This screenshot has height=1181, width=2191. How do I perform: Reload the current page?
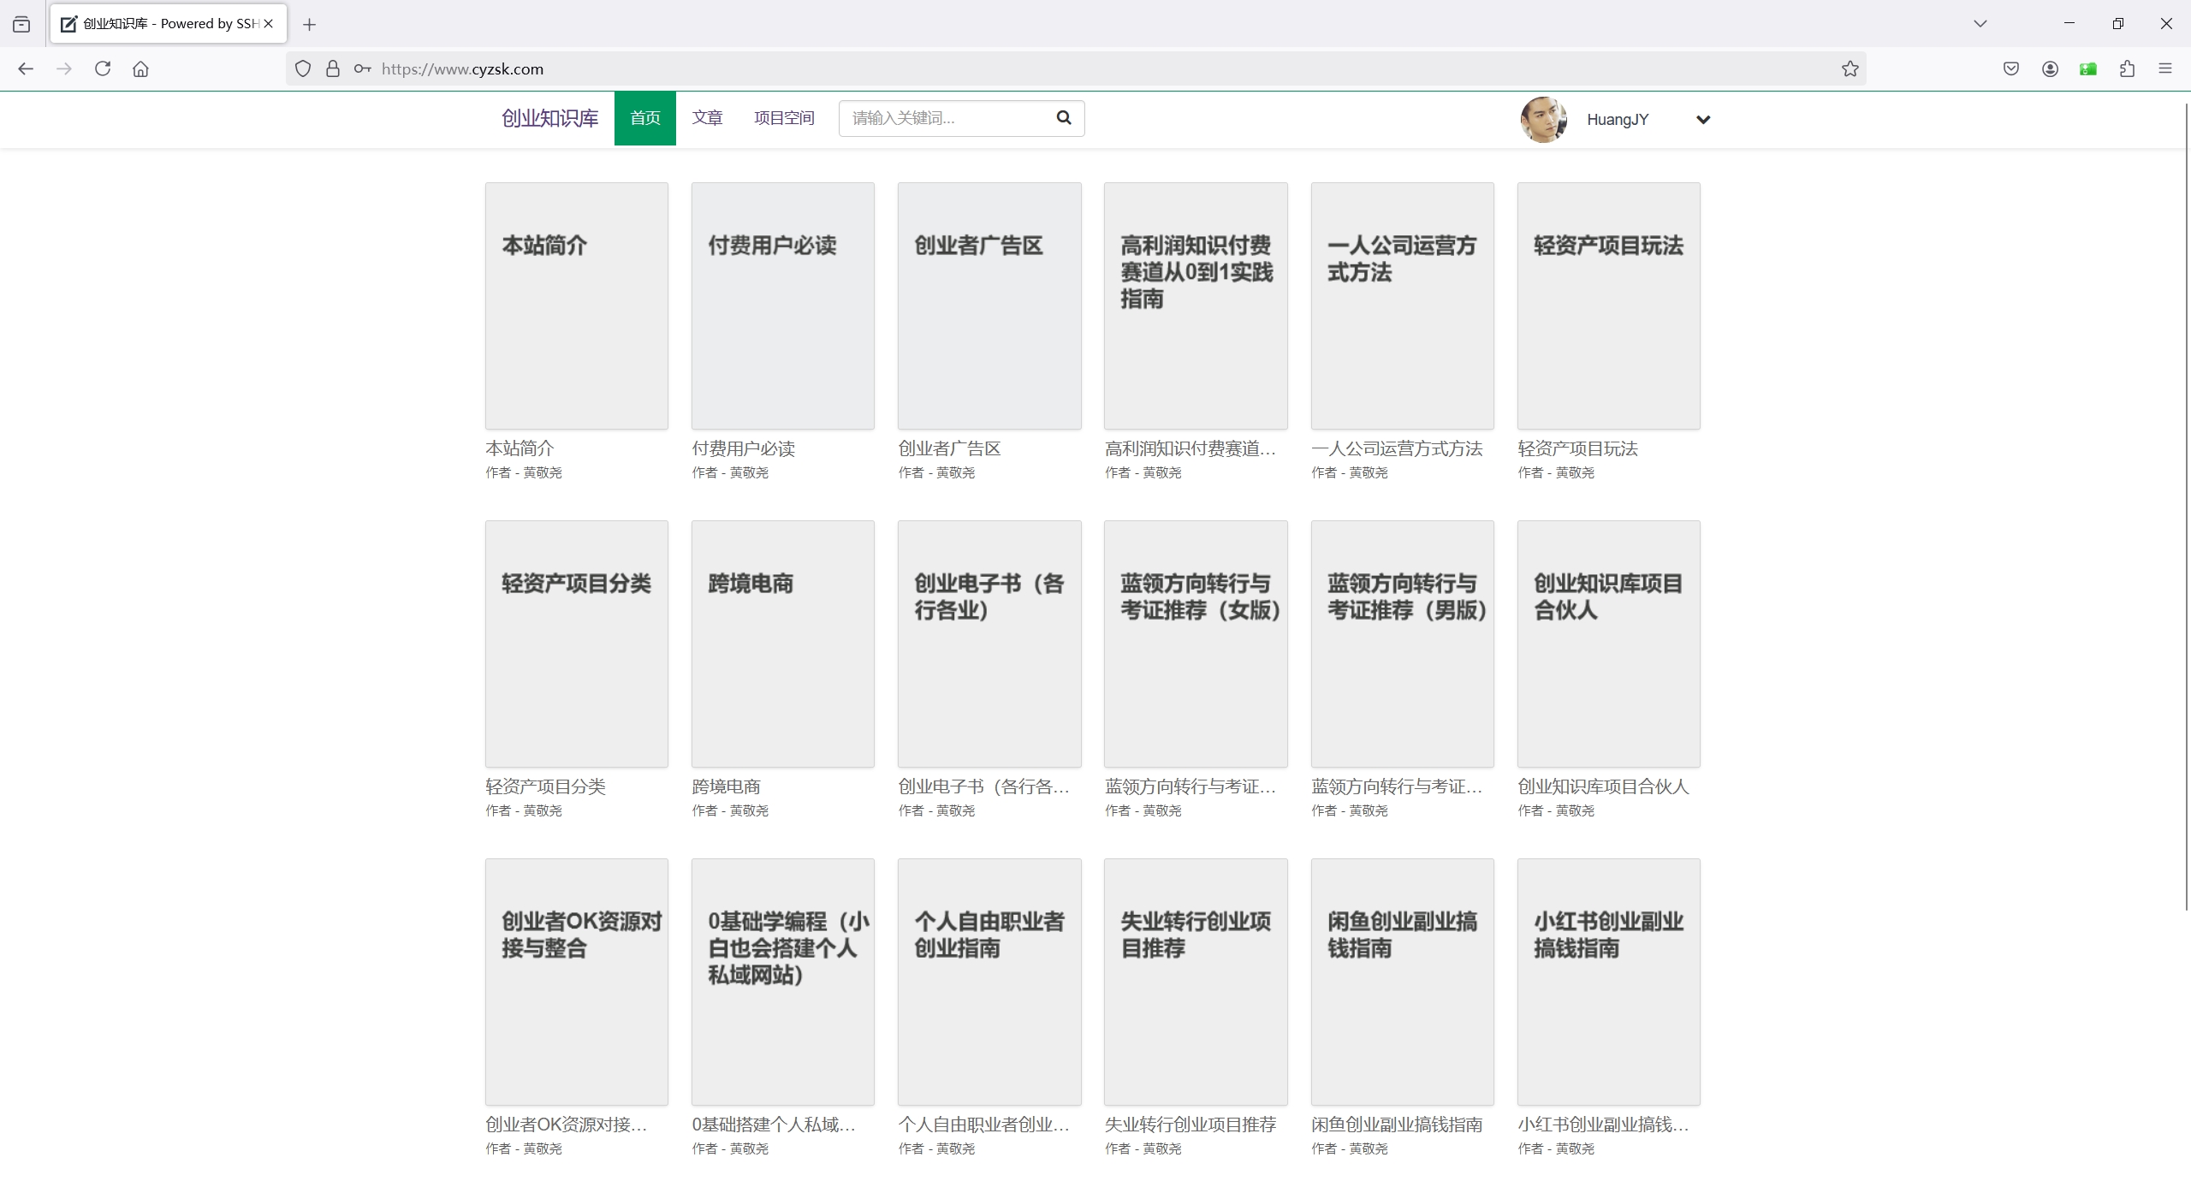tap(103, 68)
